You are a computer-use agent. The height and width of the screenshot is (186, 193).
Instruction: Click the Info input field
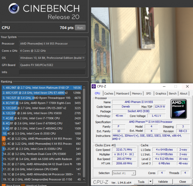[x=52, y=72]
